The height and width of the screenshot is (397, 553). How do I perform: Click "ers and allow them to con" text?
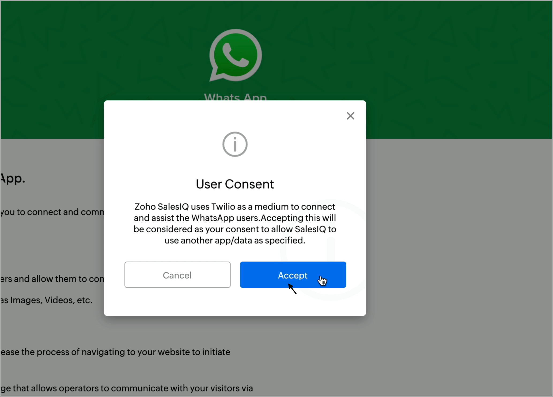(x=52, y=279)
